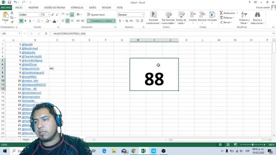This screenshot has width=276, height=155.
Task: Click the Name Box showing H5
Action: coord(11,34)
